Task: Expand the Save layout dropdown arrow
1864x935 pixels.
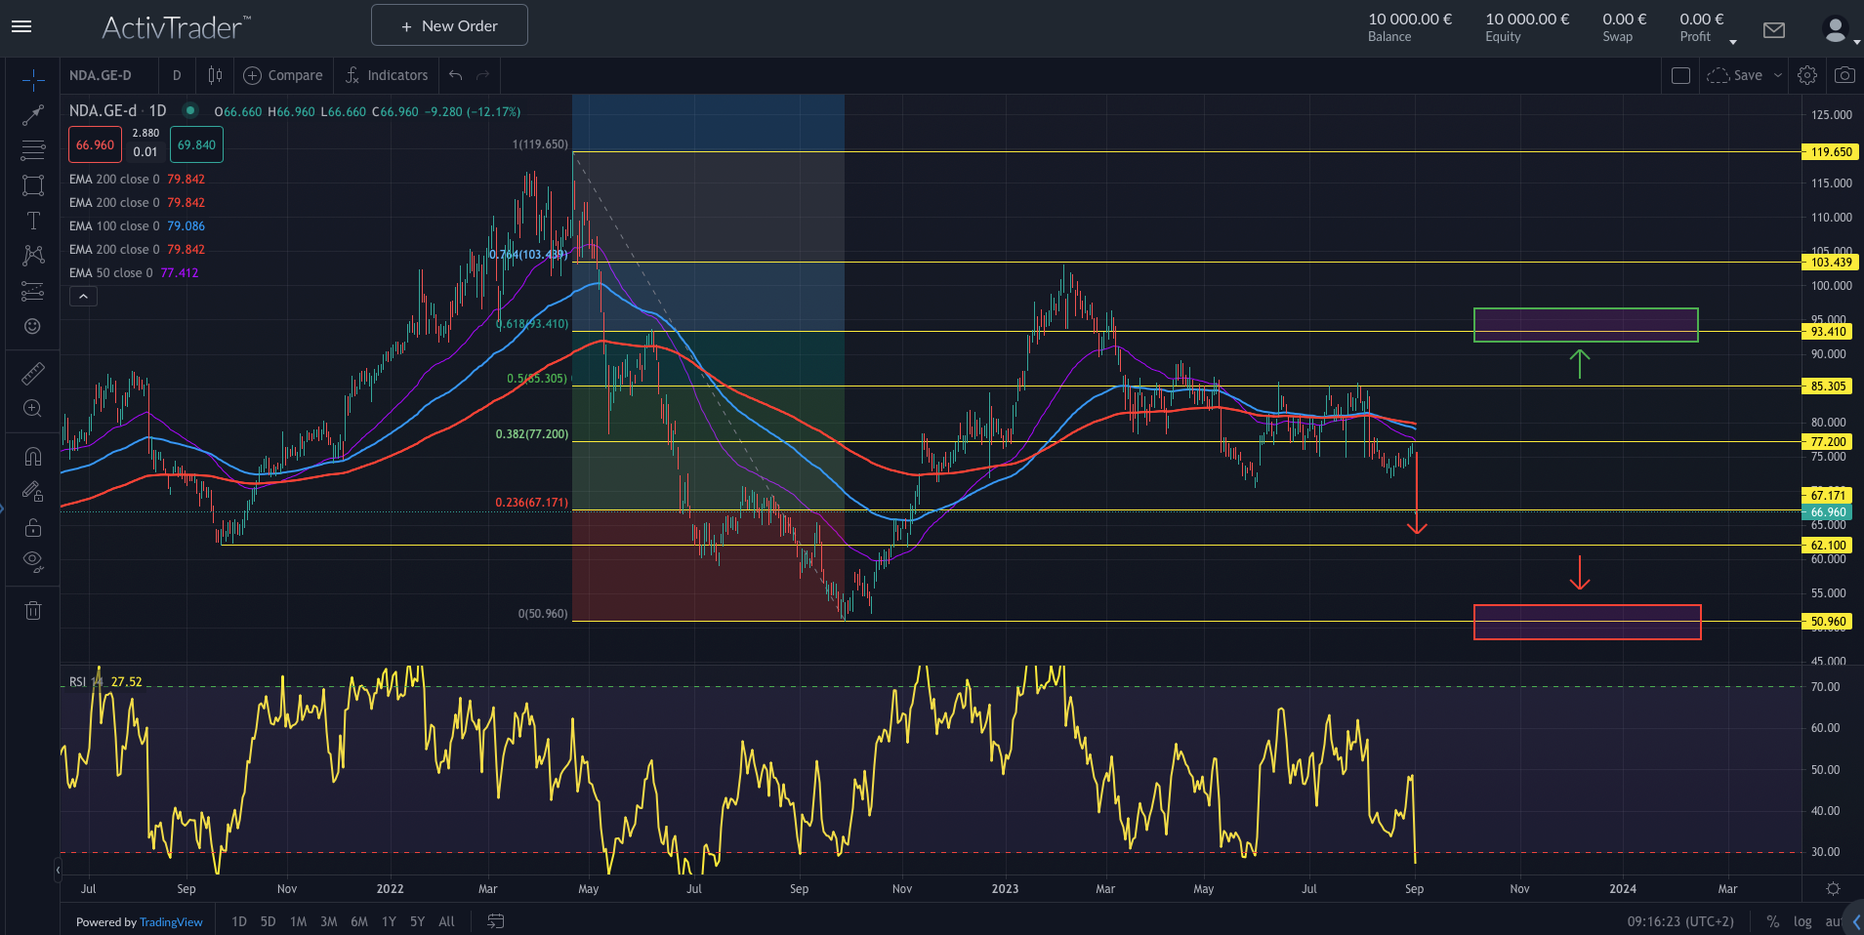Action: (1778, 75)
